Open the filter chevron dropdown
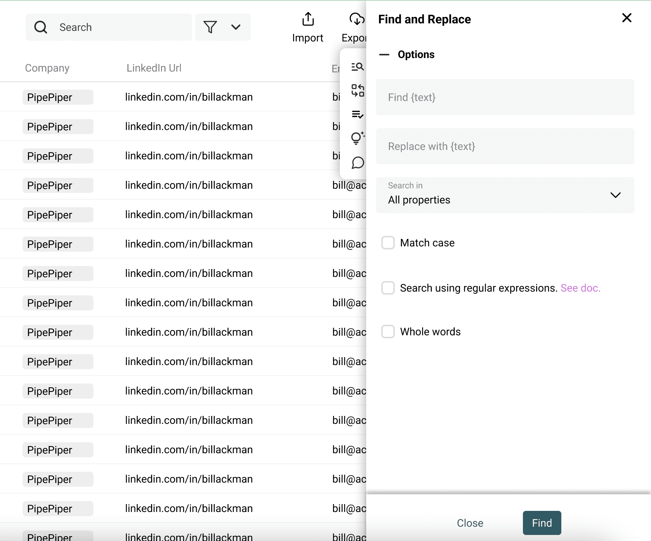 point(236,27)
